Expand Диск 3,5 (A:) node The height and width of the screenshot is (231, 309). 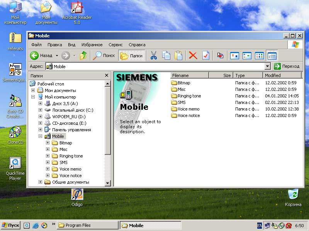[40, 103]
